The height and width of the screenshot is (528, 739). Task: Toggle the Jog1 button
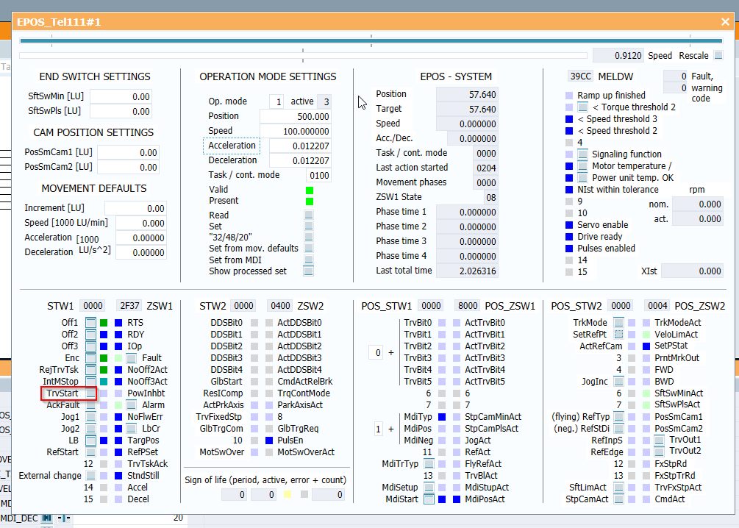90,417
